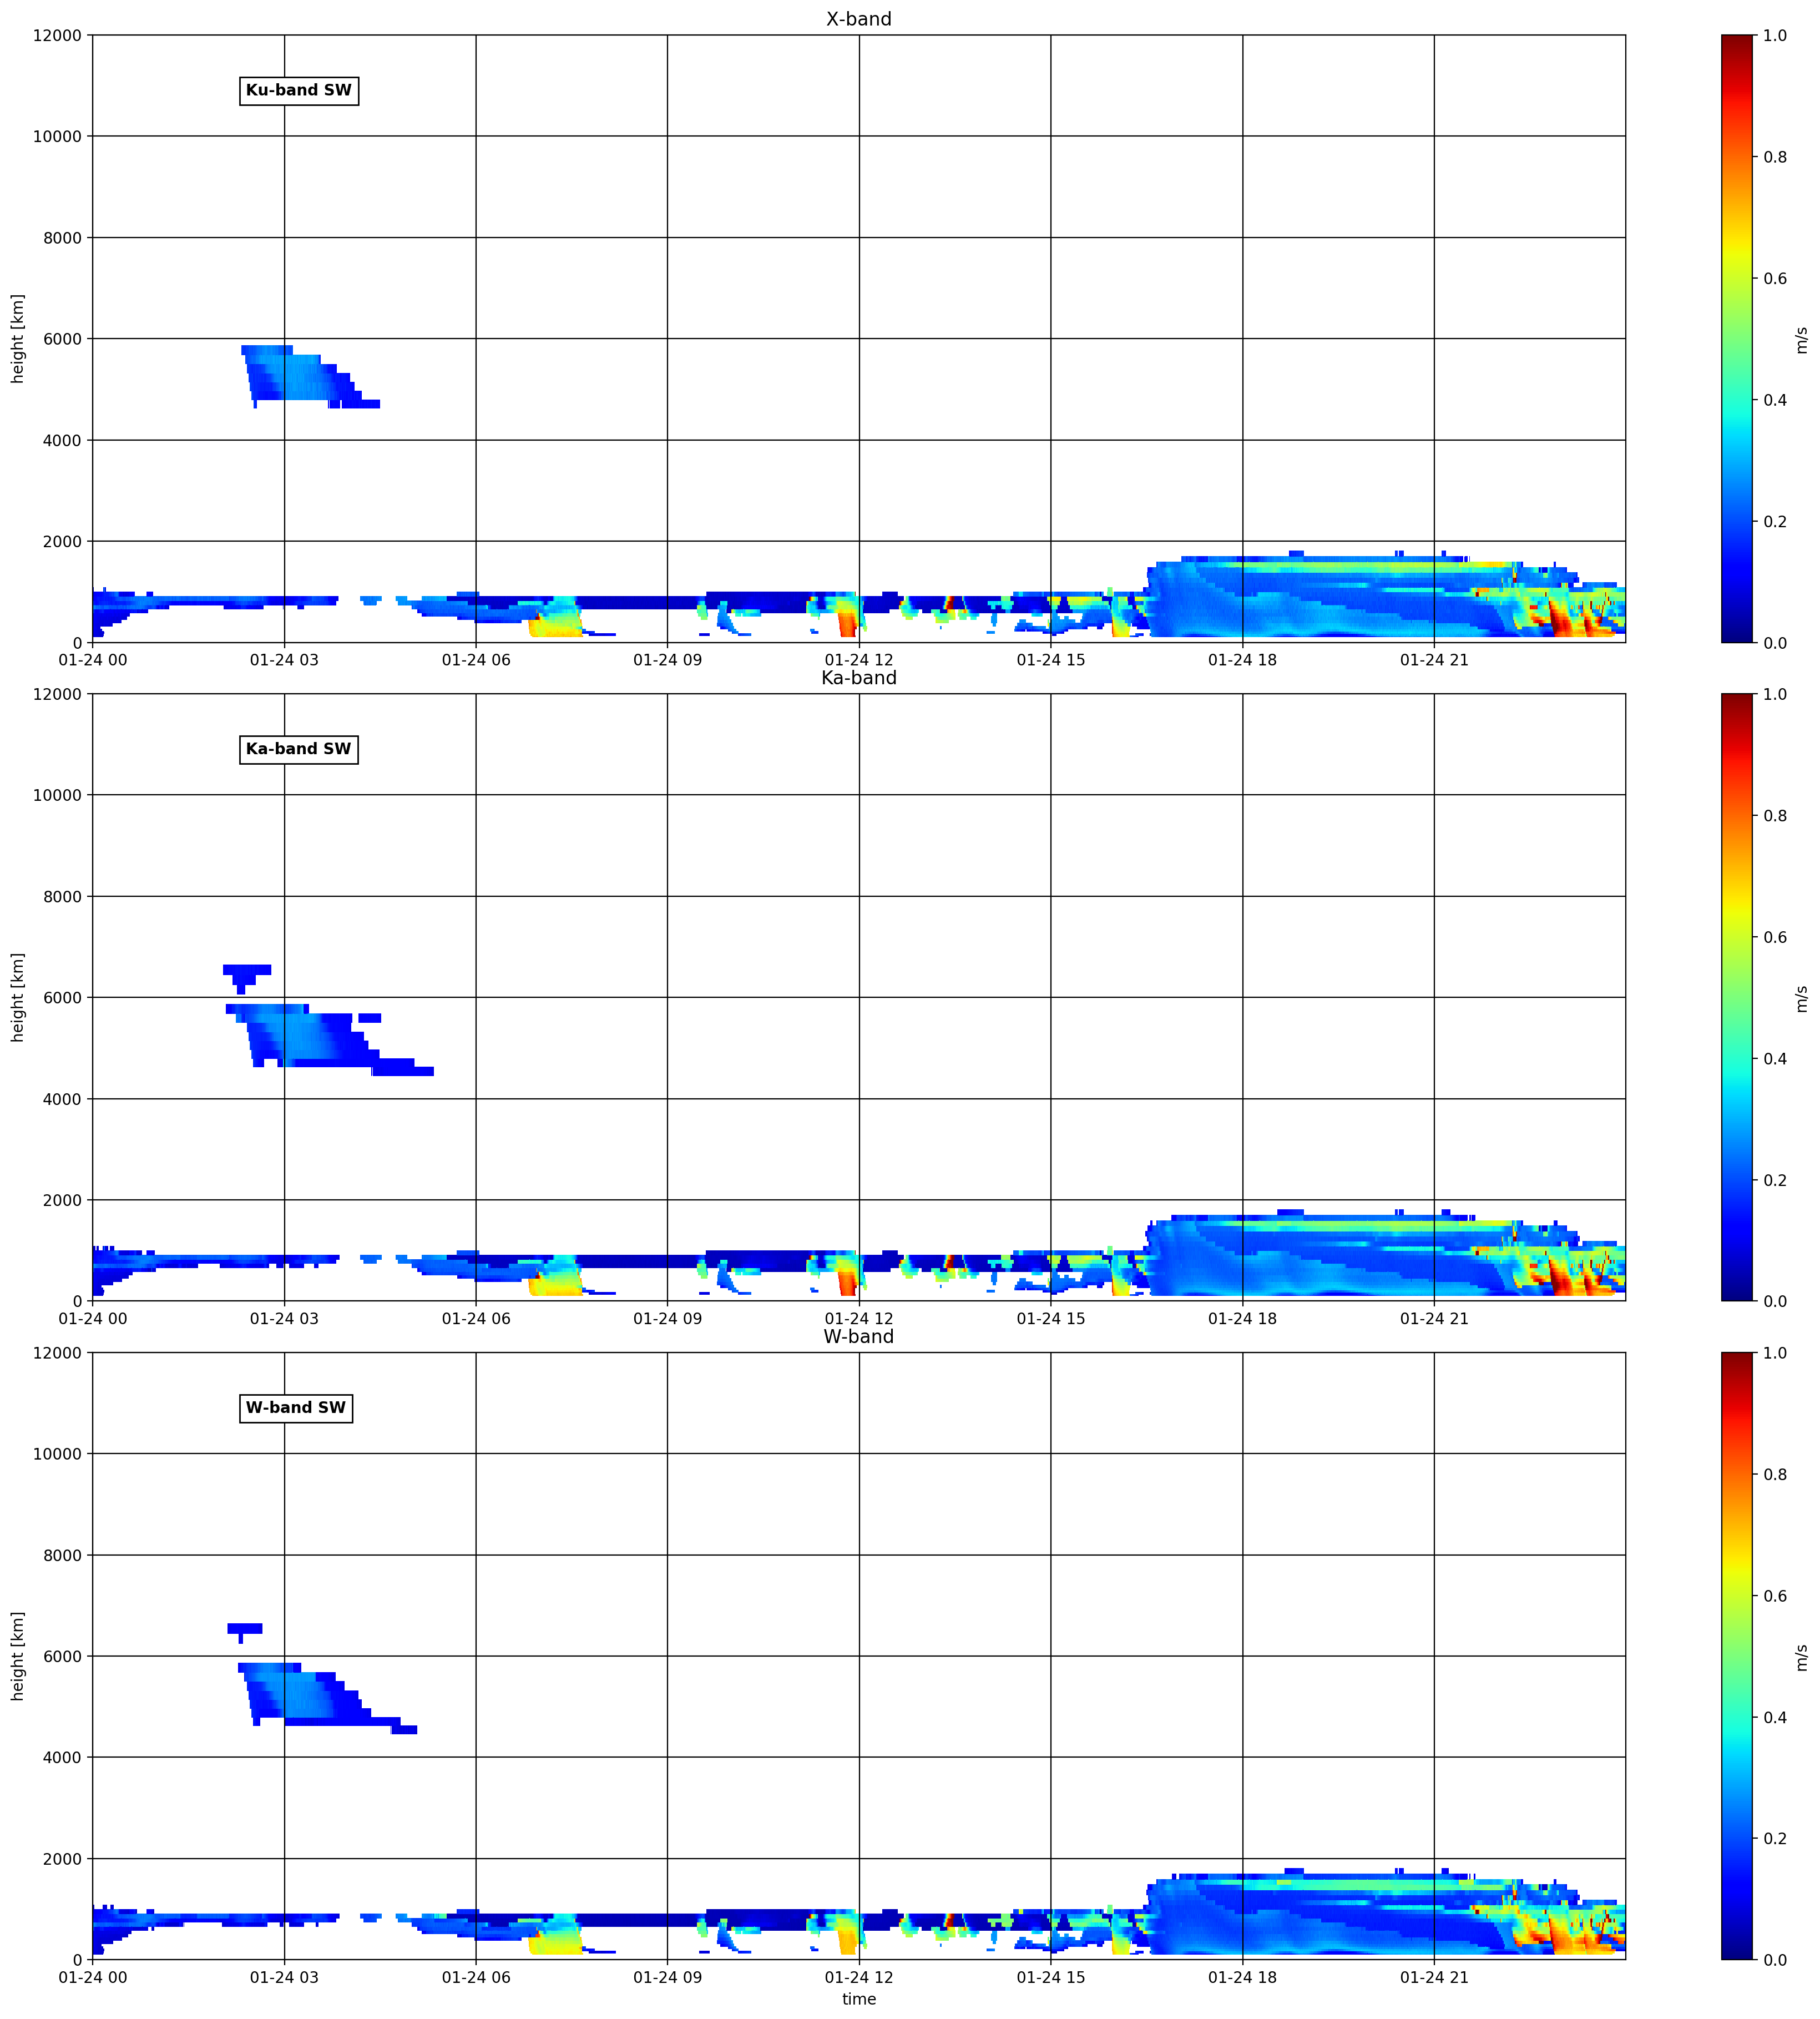Click the 0.0 tick on W-band colorbar

(1775, 1960)
